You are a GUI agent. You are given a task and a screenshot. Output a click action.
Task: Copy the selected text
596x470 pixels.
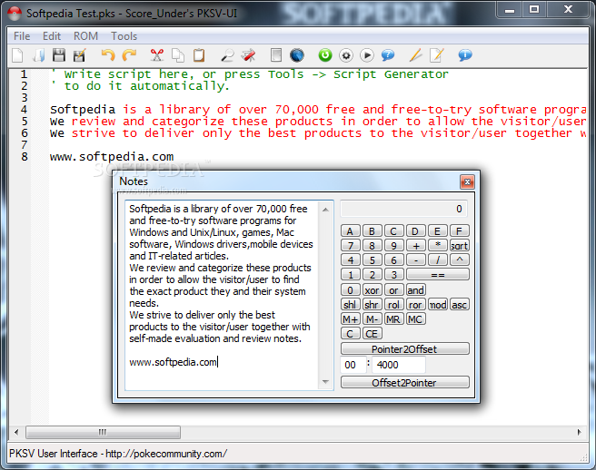pos(177,55)
